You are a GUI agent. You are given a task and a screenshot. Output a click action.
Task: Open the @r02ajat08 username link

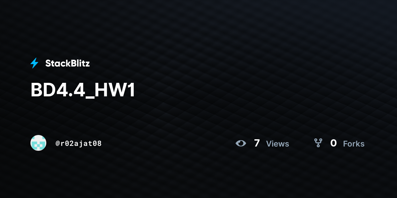coord(79,144)
